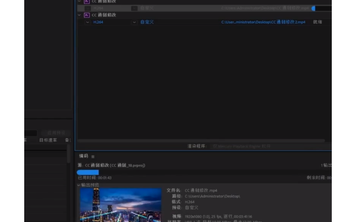Click the city skyline output preview thumbnail

[x=120, y=205]
